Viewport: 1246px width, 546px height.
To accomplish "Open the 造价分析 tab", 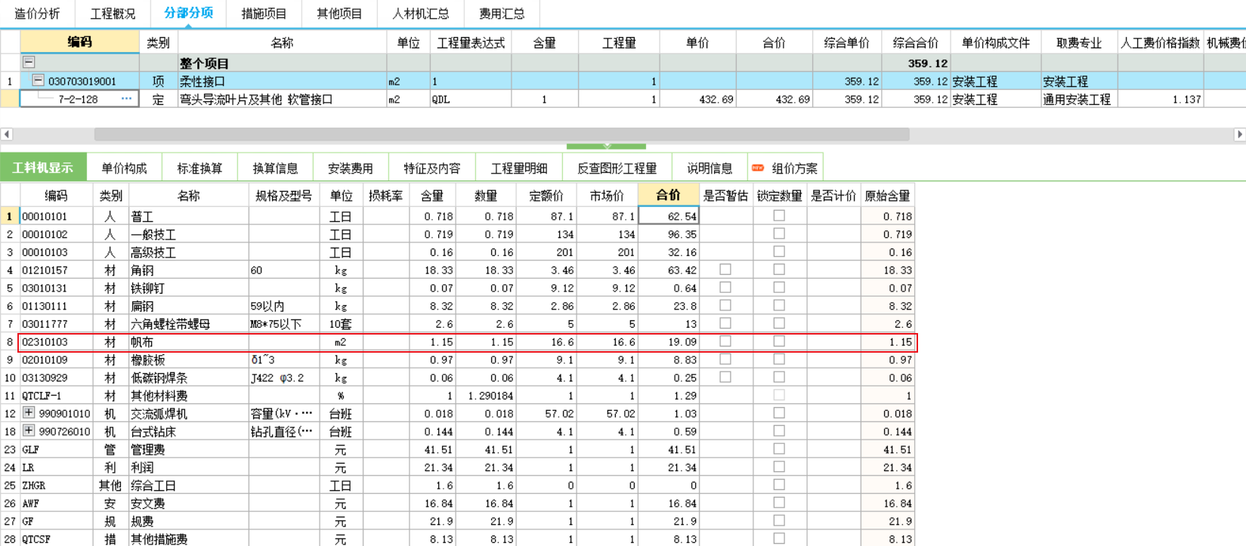I will 37,14.
